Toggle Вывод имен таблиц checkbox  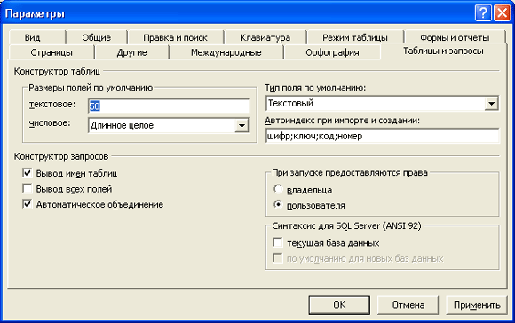[x=28, y=173]
